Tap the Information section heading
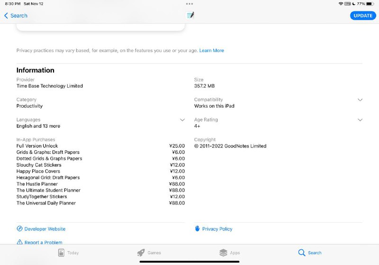 click(35, 70)
